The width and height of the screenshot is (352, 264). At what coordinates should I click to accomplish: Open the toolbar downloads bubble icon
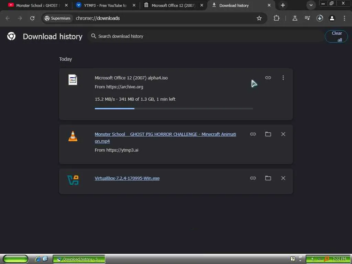[x=320, y=18]
